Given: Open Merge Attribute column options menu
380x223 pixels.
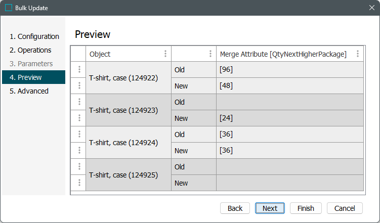Looking at the screenshot, I should pos(358,54).
